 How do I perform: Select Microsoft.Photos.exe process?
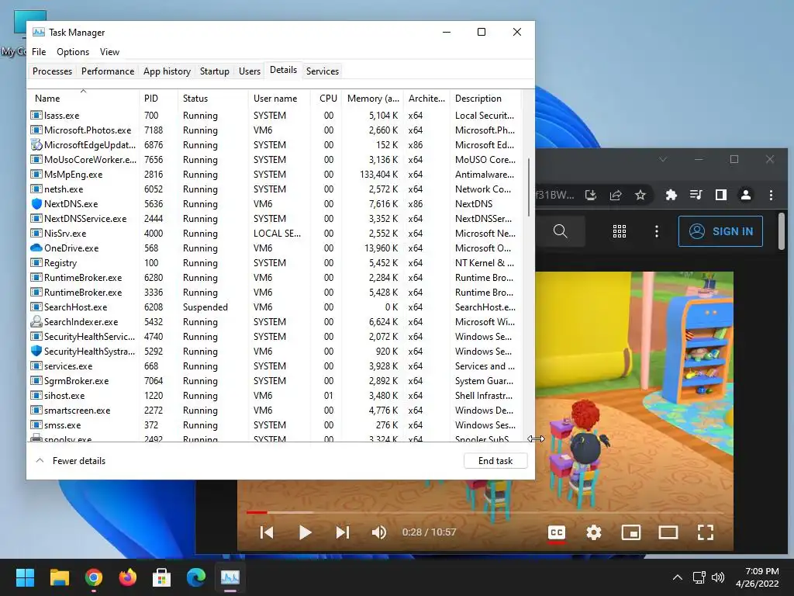(x=276, y=130)
